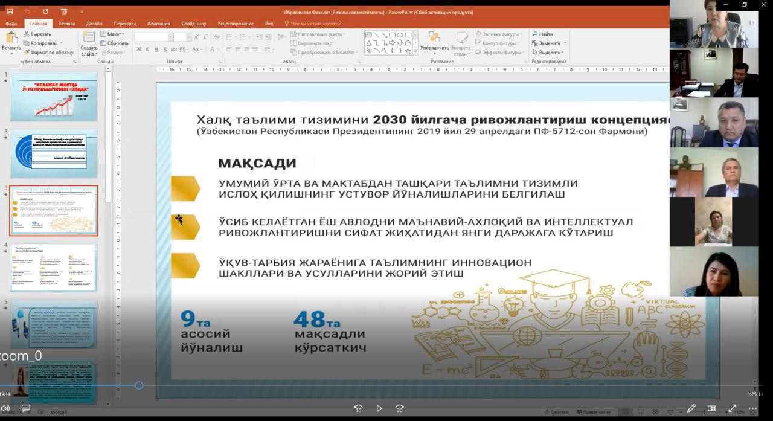The image size is (773, 421).
Task: Toggle bold Ж formatting
Action: [139, 50]
